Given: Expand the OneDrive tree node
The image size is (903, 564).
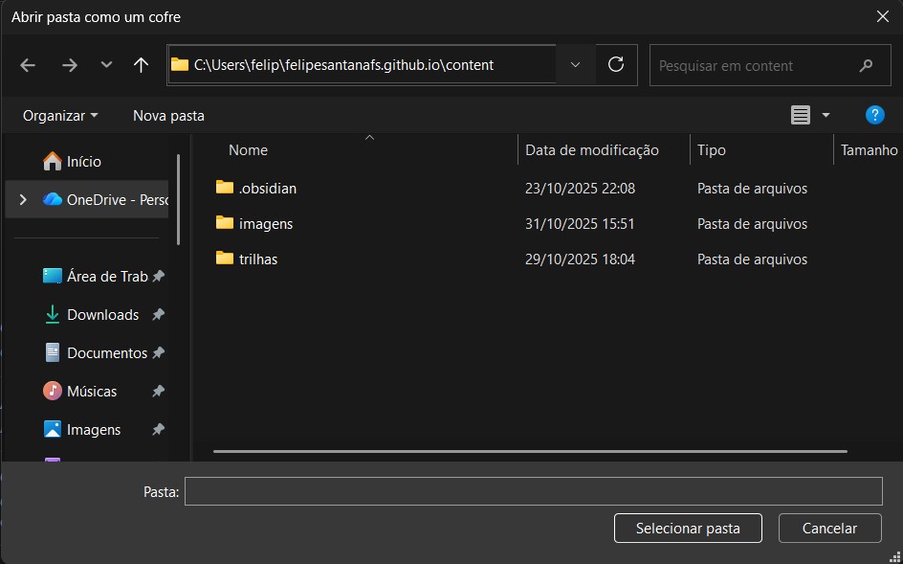Looking at the screenshot, I should click(x=23, y=200).
